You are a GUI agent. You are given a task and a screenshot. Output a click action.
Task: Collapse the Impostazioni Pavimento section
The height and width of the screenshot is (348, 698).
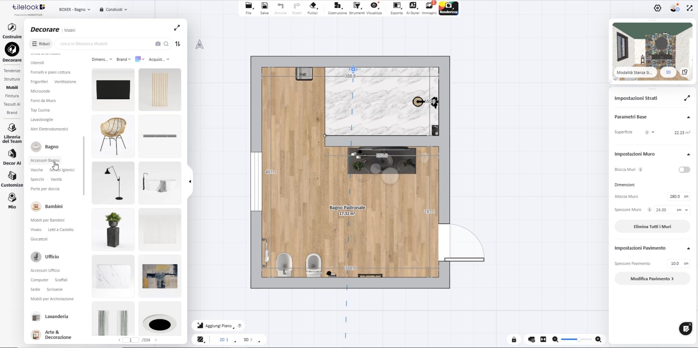point(688,248)
